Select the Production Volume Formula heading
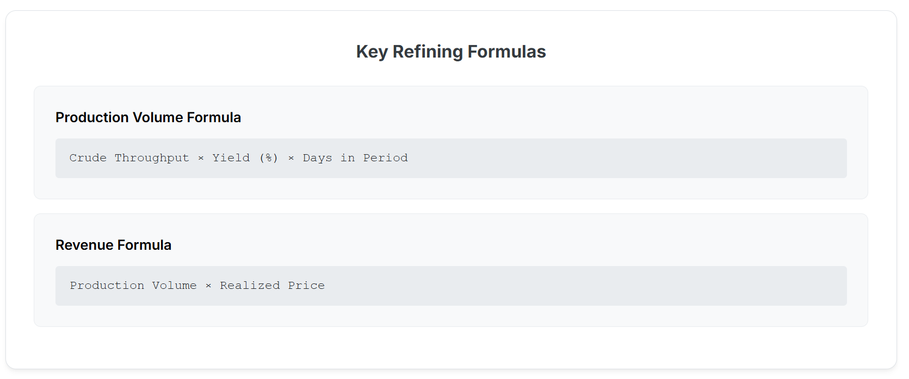Viewport: 909px width, 379px height. 148,117
